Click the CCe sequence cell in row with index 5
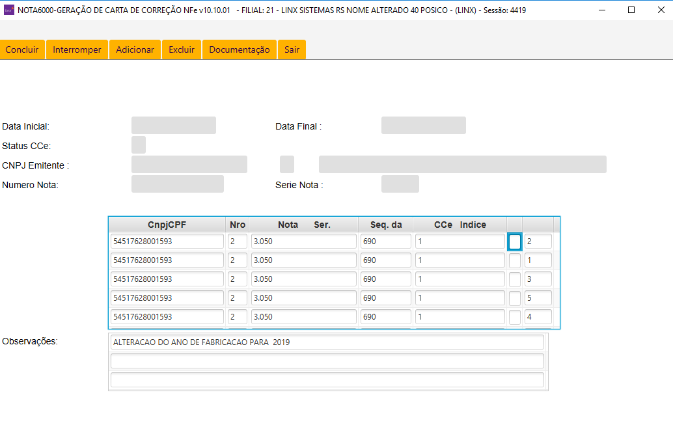Viewport: 673px width, 442px height. (x=460, y=298)
